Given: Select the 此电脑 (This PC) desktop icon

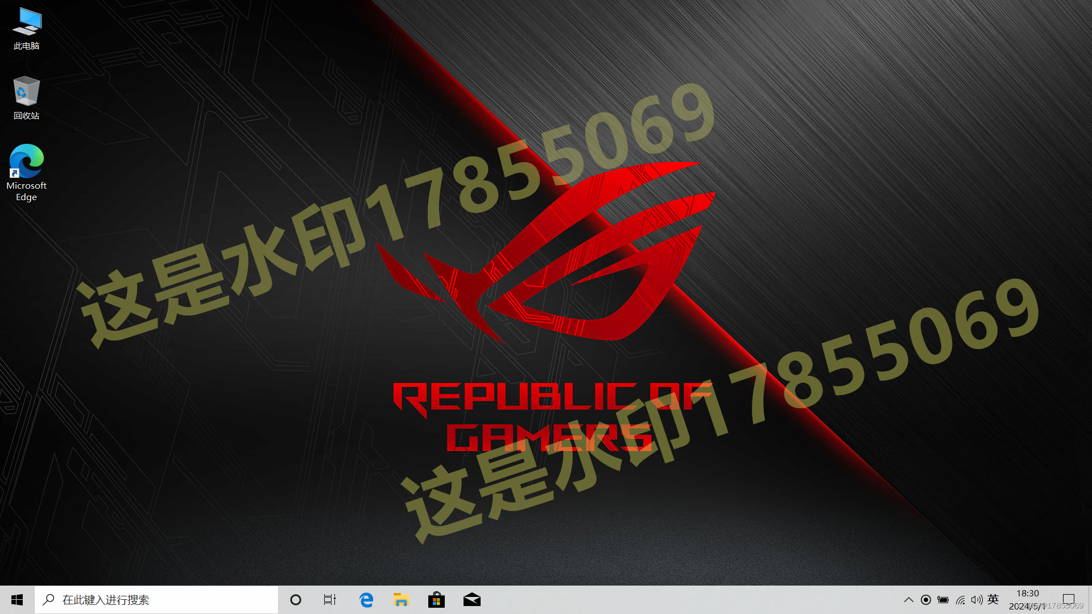Looking at the screenshot, I should [26, 28].
